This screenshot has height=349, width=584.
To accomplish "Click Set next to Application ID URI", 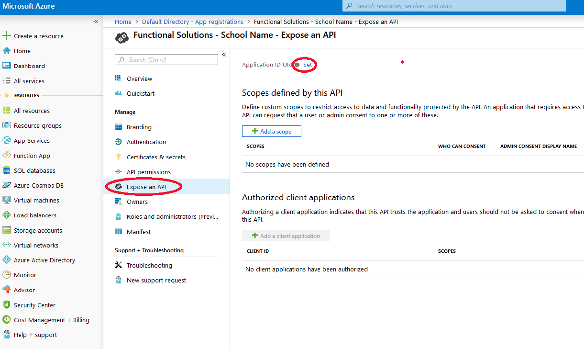I will (308, 65).
